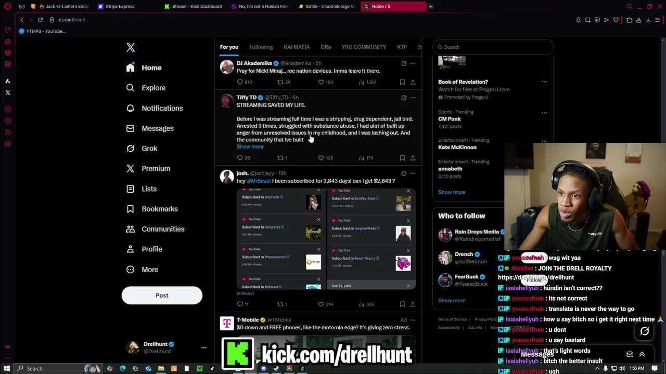
Task: Repost DJ Akademiks post
Action: tap(280, 82)
